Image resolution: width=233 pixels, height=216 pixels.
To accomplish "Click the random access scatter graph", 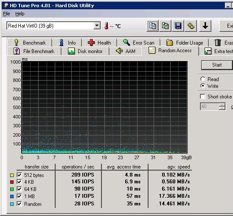I will (104, 107).
